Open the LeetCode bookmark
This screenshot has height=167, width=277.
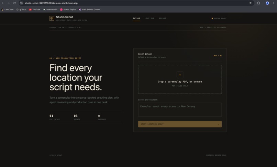[x=8, y=10]
